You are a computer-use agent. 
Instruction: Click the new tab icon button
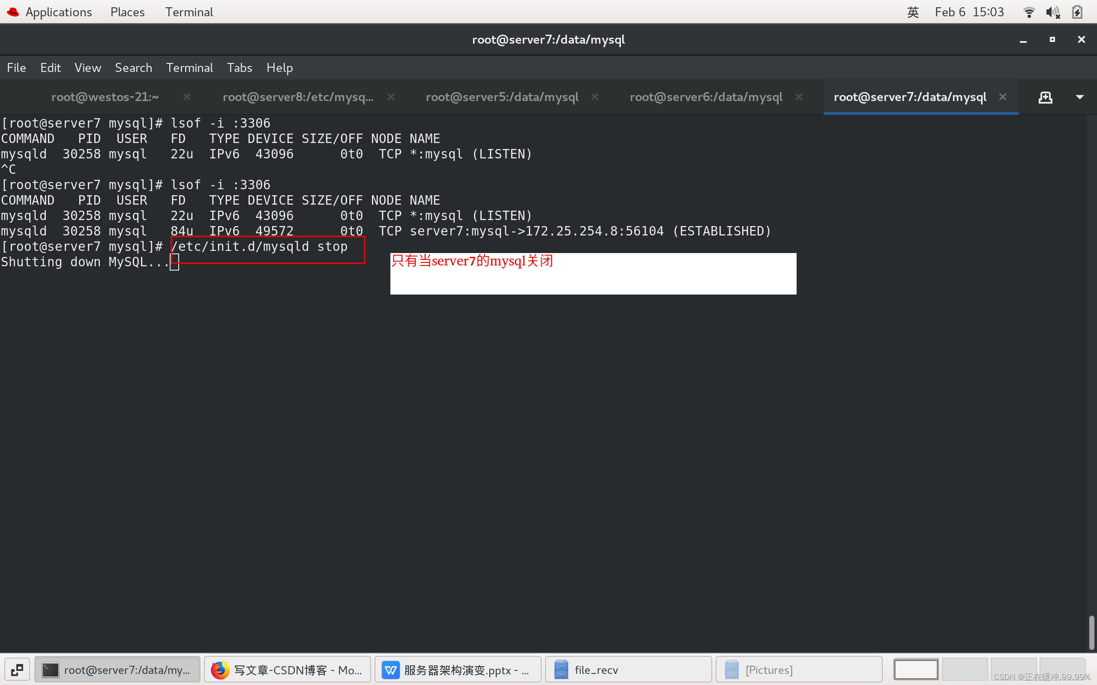(x=1045, y=97)
